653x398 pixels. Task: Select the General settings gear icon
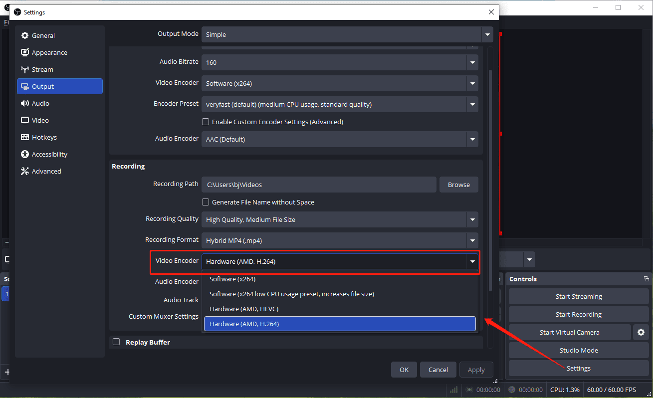[x=24, y=35]
